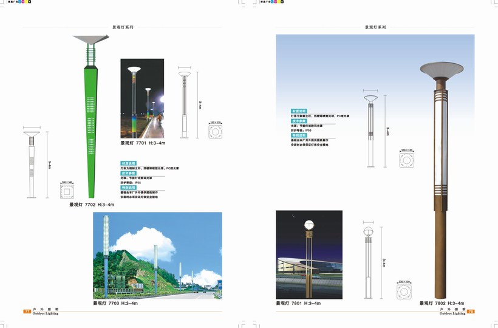Click the caption 景观灯 7701 H:3-4m
Screen dimensions: 498x328
143,143
